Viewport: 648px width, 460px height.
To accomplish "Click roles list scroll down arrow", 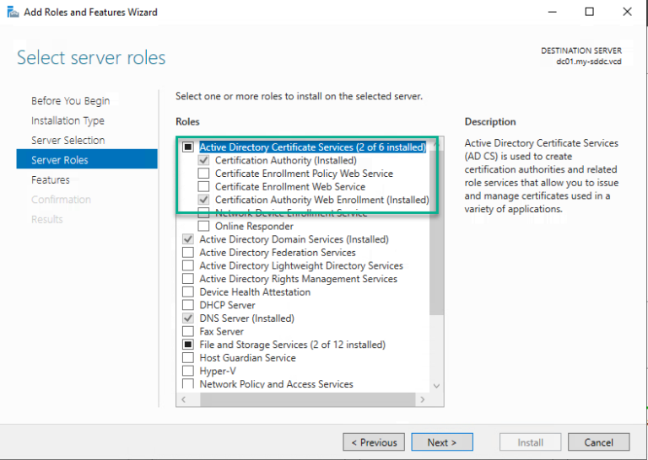I will click(437, 386).
